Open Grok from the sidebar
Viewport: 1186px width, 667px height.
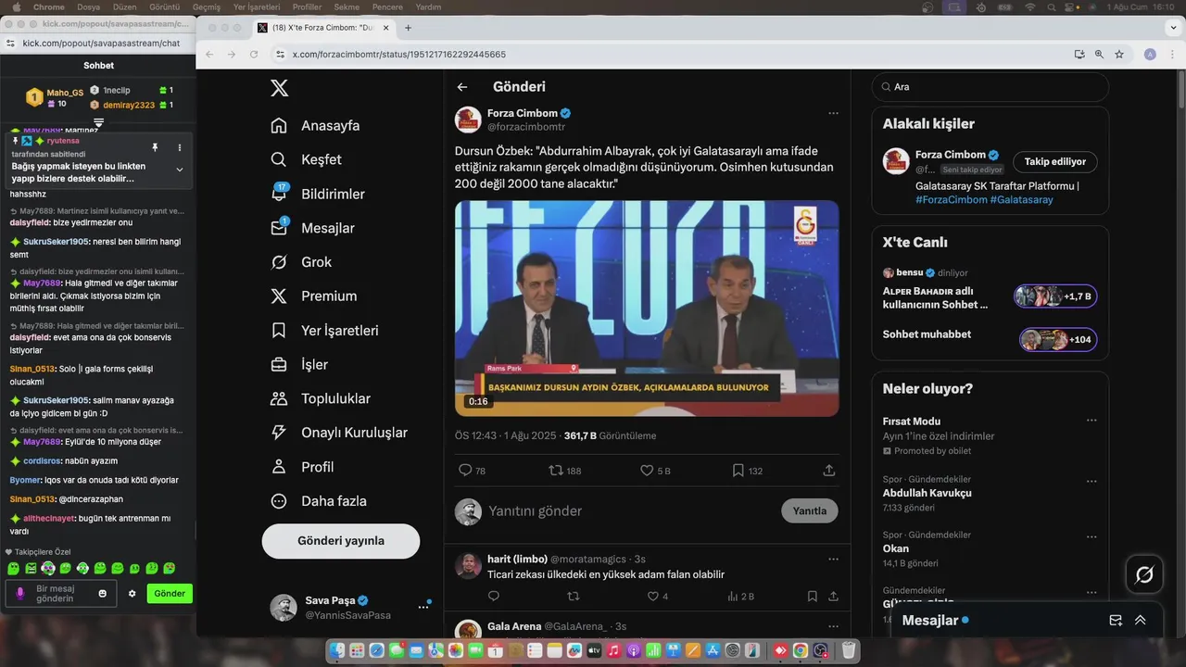pos(300,262)
